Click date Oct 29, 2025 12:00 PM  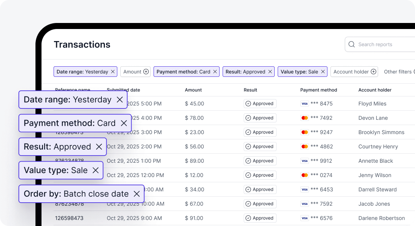click(x=135, y=175)
